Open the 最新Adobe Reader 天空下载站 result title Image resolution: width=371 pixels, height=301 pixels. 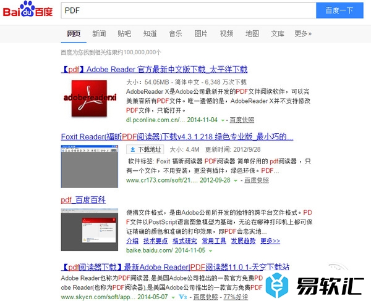coord(175,267)
